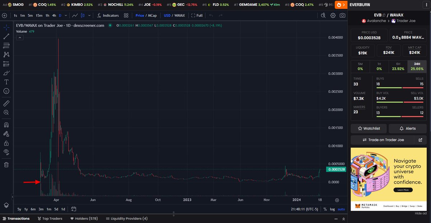431x223 pixels.
Task: Select the pattern drawing tool
Action: [x=6, y=54]
